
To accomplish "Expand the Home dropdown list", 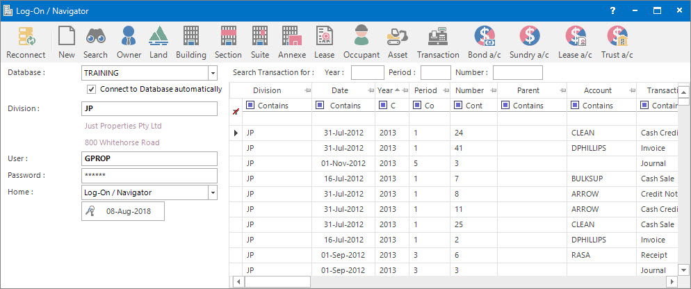I will (x=213, y=192).
